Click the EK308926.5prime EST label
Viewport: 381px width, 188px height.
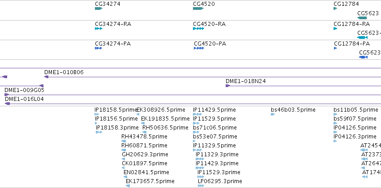(x=161, y=110)
